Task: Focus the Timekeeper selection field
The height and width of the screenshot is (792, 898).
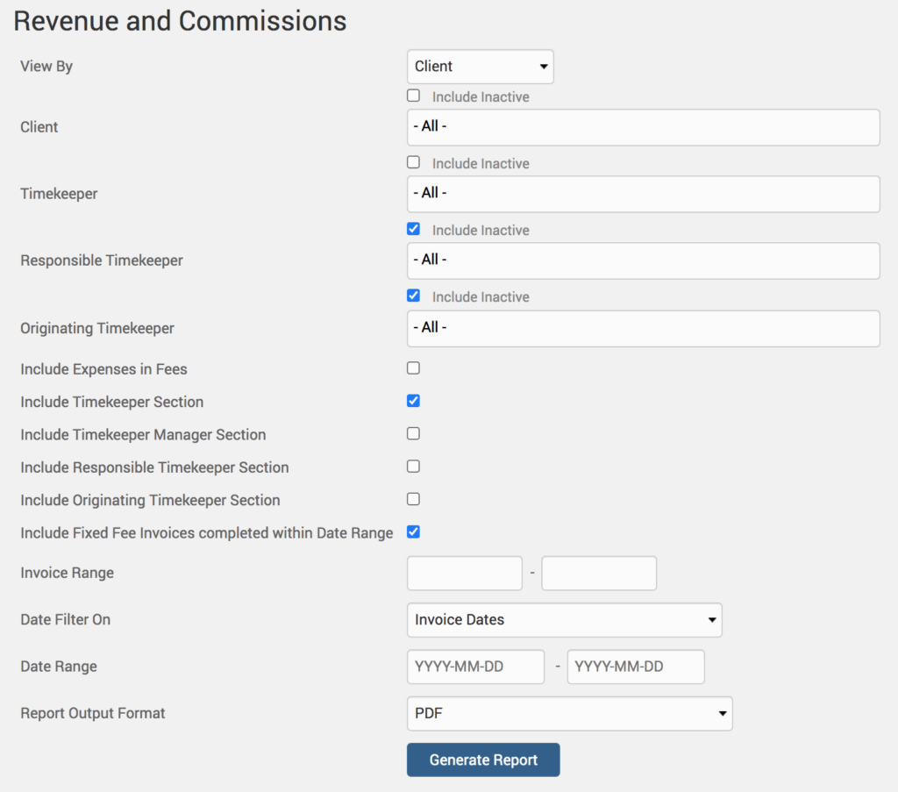Action: click(643, 194)
